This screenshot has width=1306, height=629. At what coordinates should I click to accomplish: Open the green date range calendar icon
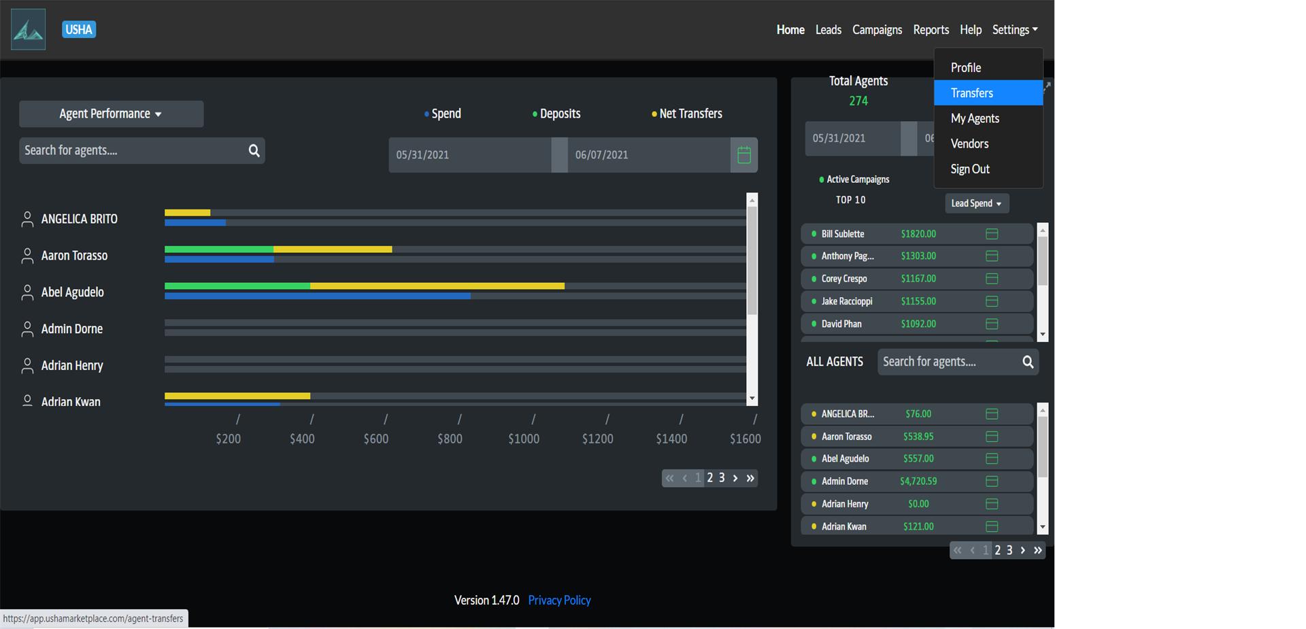click(x=744, y=155)
